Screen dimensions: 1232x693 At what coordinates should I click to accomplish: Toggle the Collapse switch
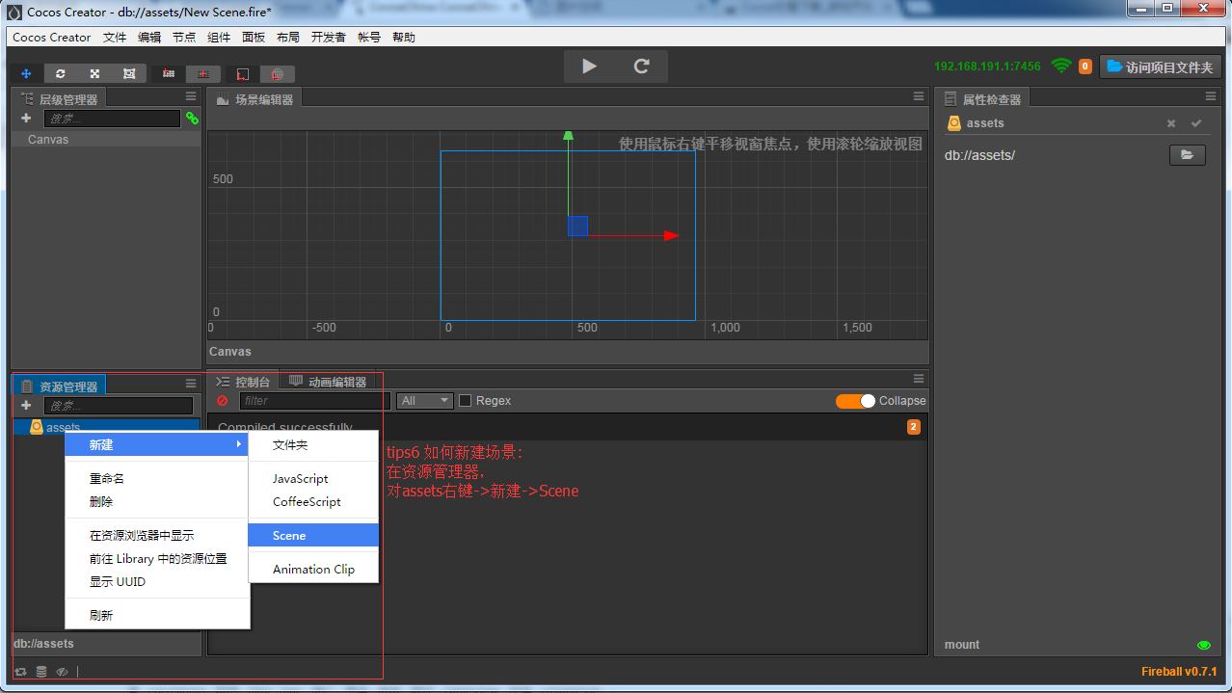(855, 401)
